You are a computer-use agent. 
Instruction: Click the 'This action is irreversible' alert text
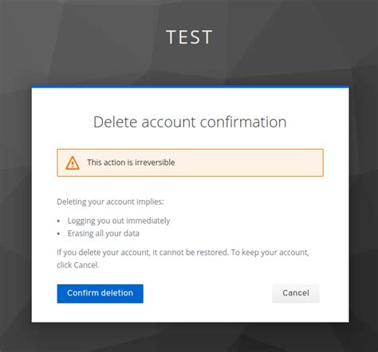[131, 162]
